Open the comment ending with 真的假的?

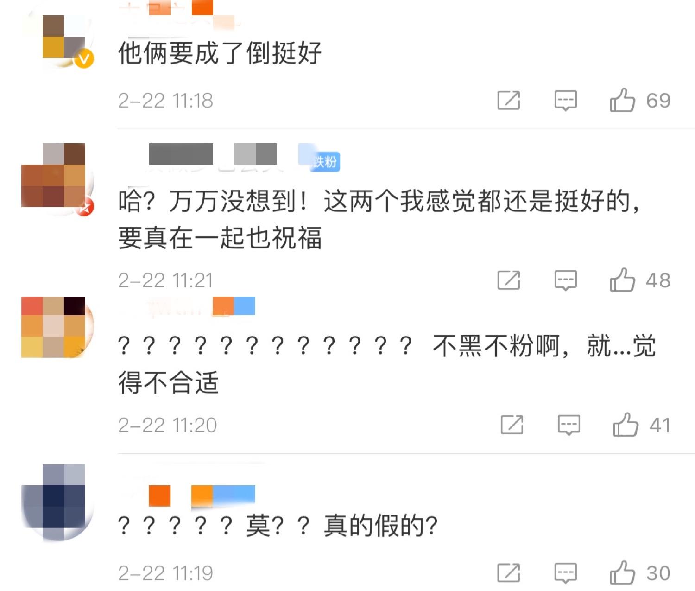pyautogui.click(x=278, y=526)
